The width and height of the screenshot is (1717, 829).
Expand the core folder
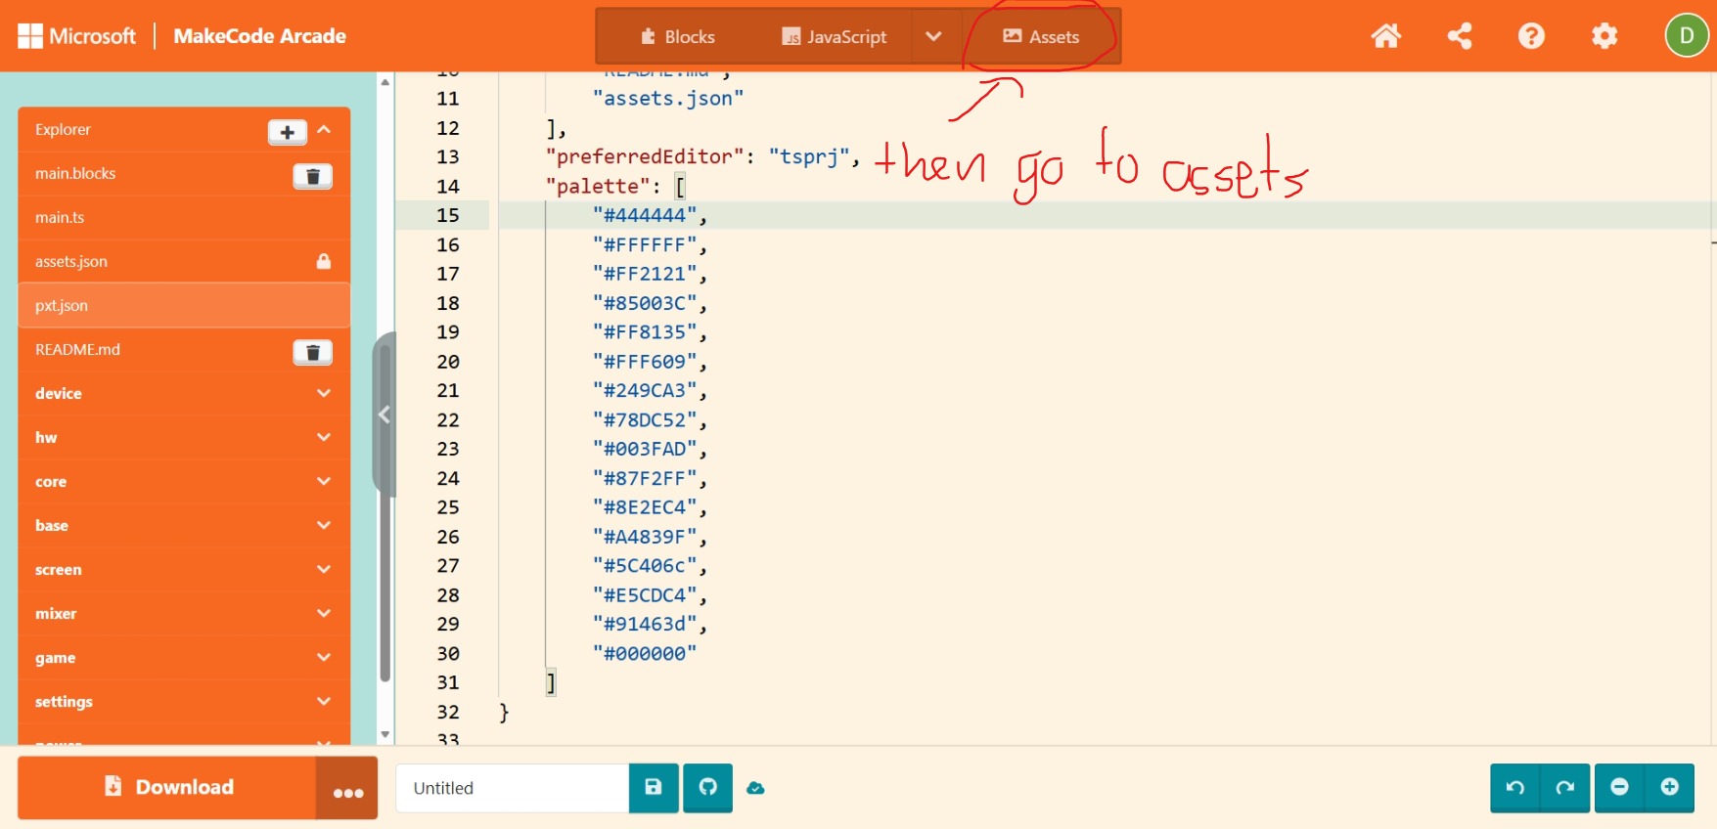pyautogui.click(x=324, y=481)
